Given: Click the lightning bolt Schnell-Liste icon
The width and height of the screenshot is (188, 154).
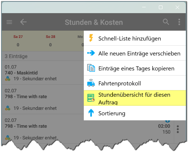Looking at the screenshot, I should tap(91, 38).
